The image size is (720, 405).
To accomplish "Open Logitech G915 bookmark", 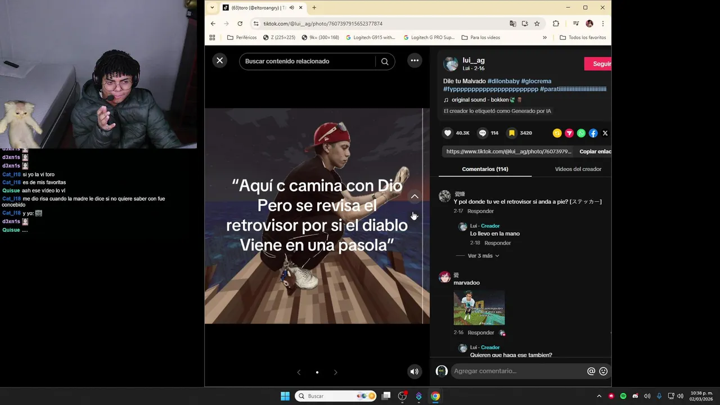I will coord(370,38).
